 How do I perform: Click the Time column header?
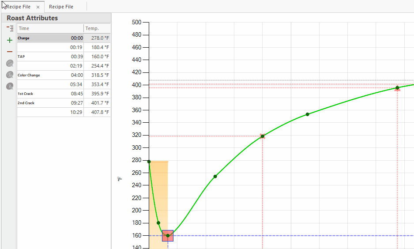pos(49,28)
